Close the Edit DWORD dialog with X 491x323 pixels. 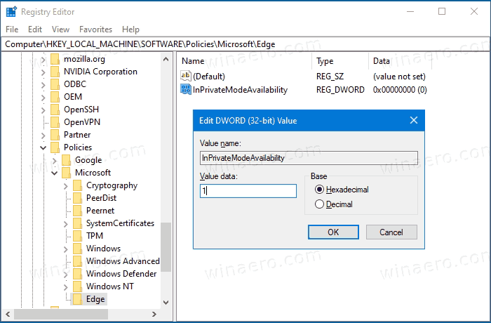pyautogui.click(x=414, y=120)
